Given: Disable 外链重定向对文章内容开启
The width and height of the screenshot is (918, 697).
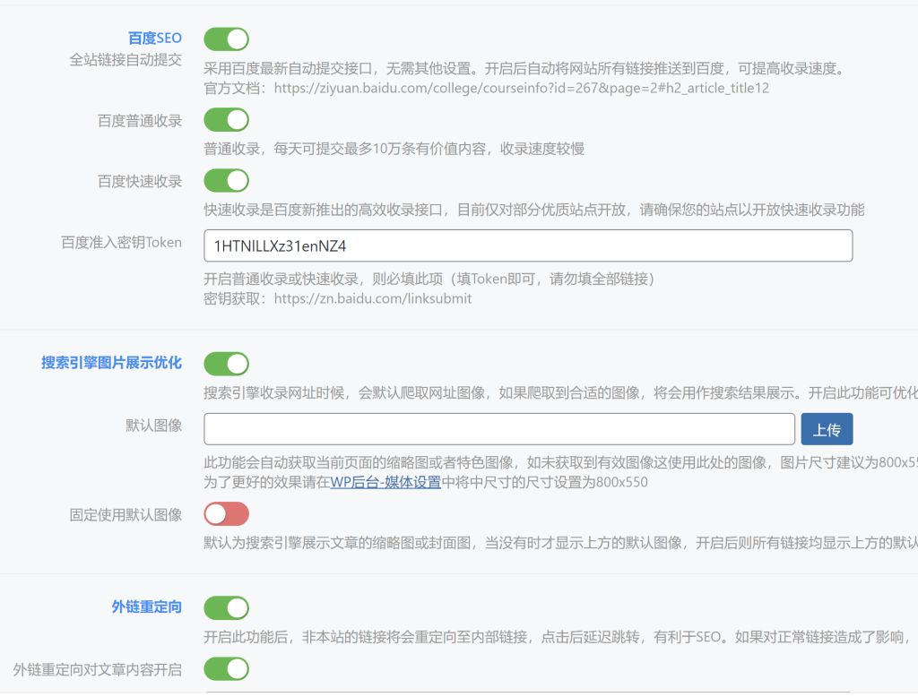Looking at the screenshot, I should tap(226, 668).
